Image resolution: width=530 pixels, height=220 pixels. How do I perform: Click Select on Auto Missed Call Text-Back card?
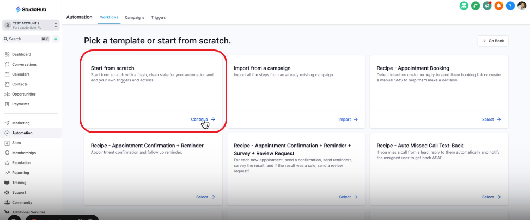[x=491, y=197]
